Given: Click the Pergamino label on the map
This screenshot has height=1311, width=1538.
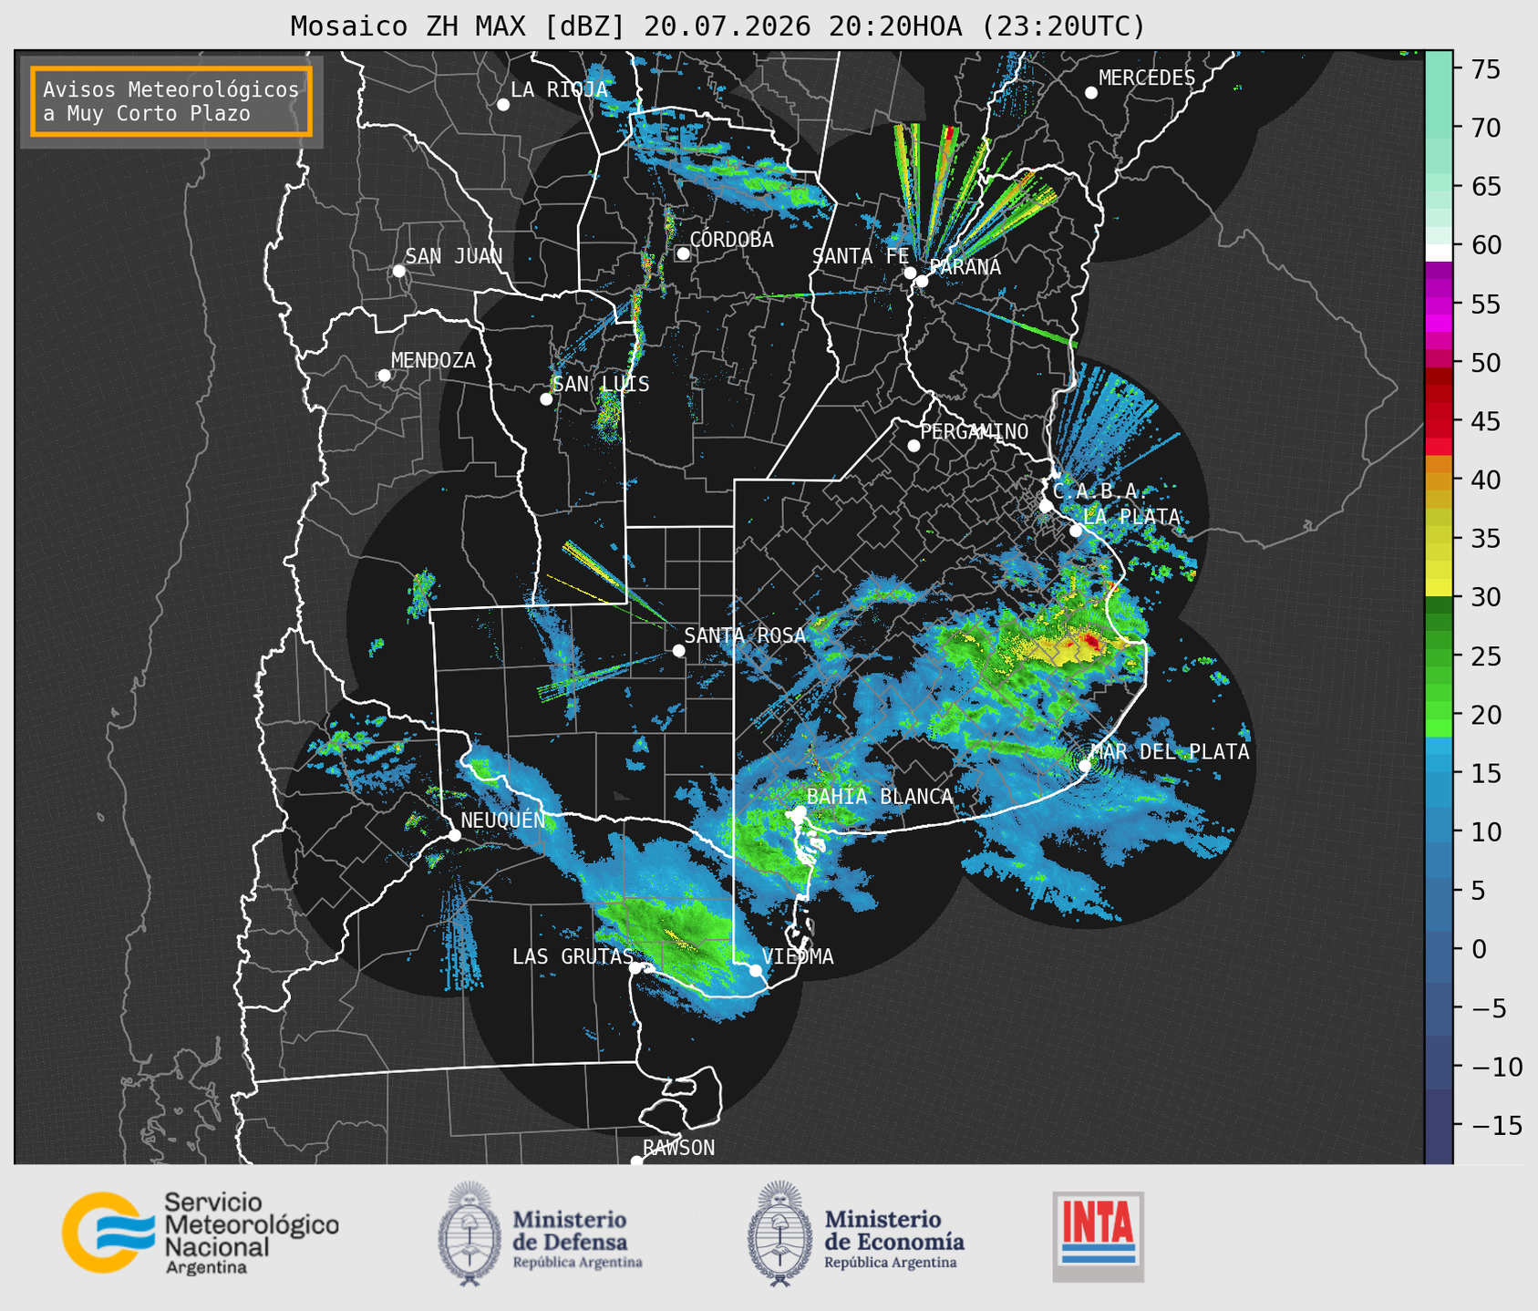Looking at the screenshot, I should tap(974, 431).
